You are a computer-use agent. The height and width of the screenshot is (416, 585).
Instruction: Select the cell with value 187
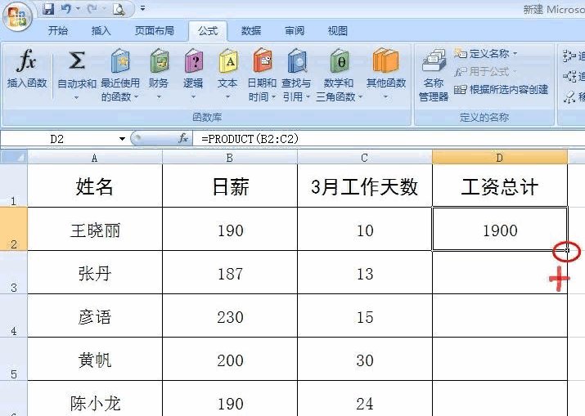tap(230, 272)
